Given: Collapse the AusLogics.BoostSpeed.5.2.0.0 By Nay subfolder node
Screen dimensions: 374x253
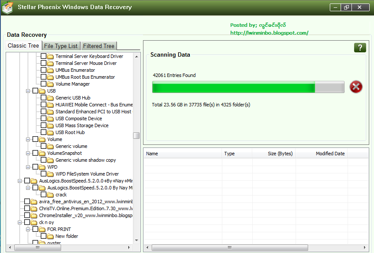Looking at the screenshot, I should pyautogui.click(x=28, y=188).
